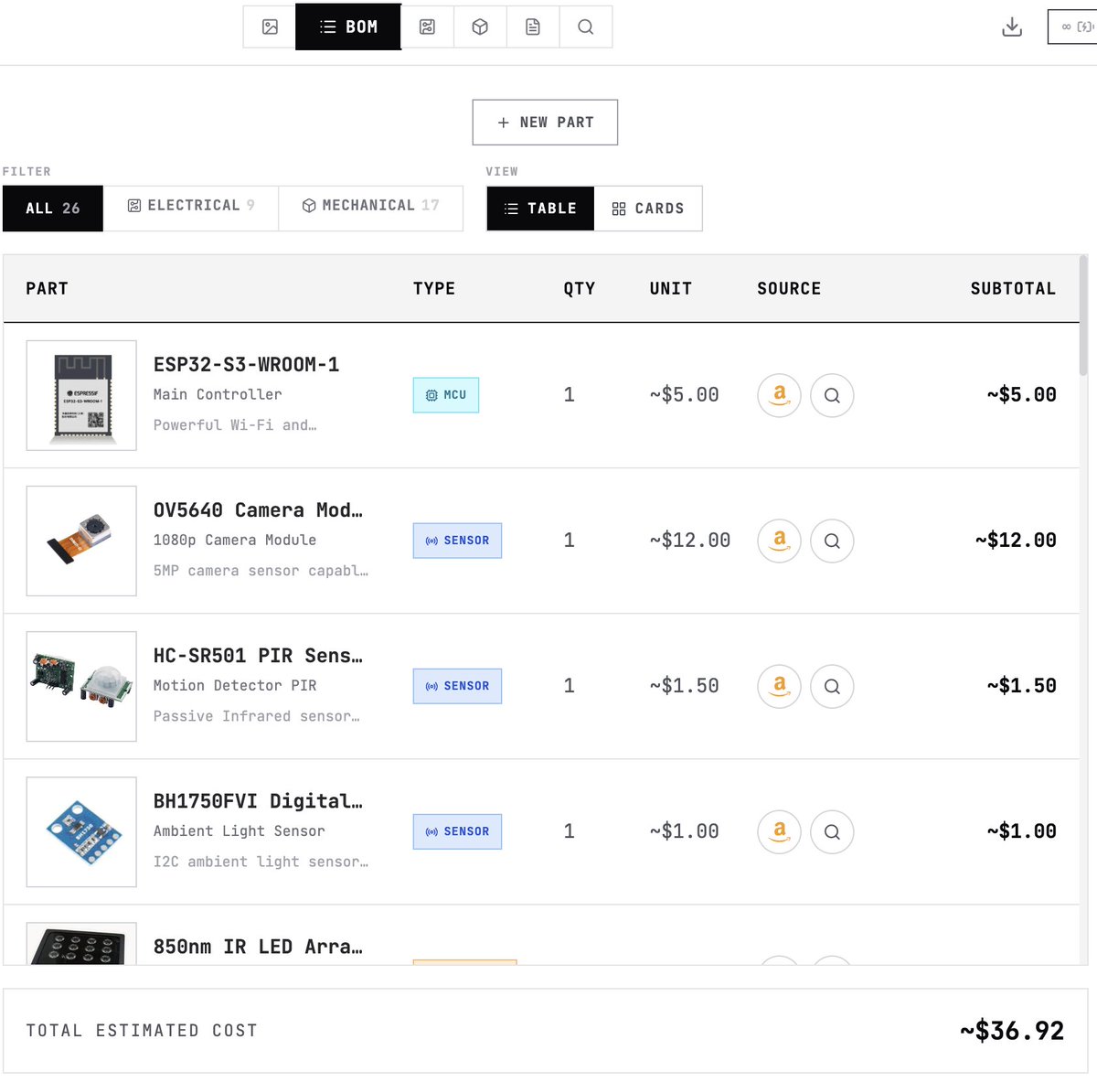This screenshot has width=1097, height=1082.
Task: Click the Motion Detector PIR subtitle
Action: (x=235, y=685)
